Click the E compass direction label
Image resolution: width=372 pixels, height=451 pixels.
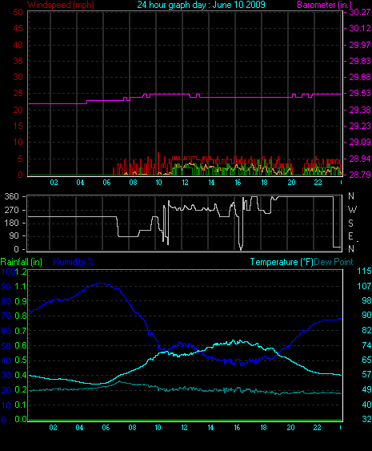(350, 236)
